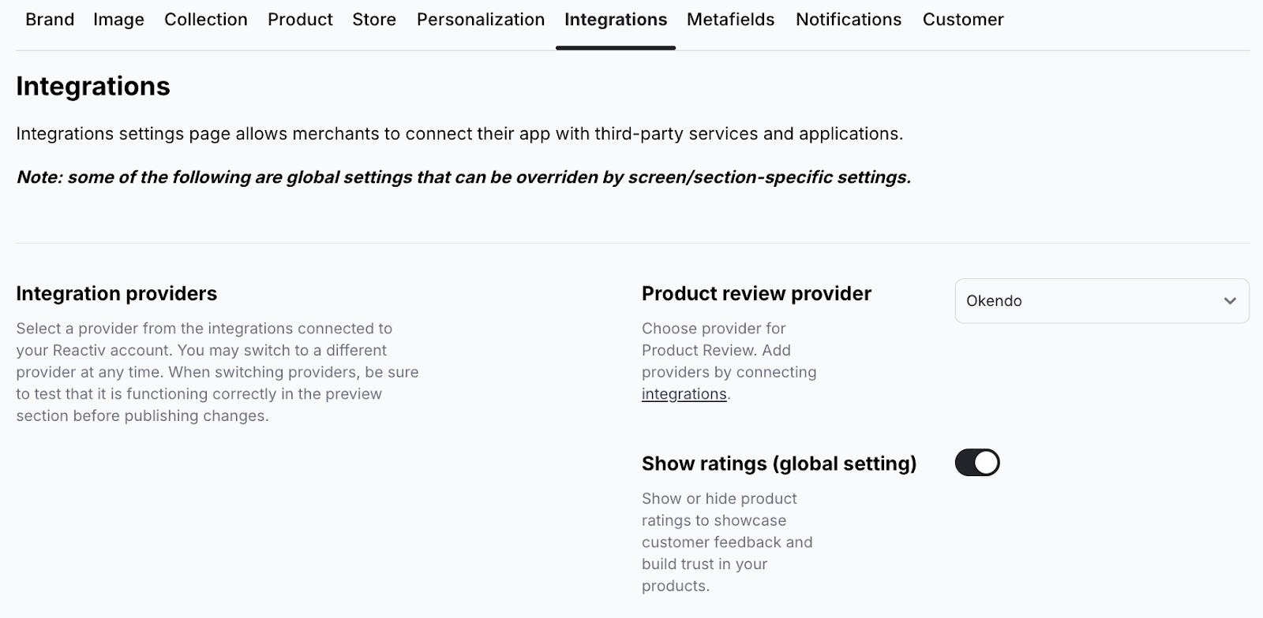Open the Product settings tab
This screenshot has width=1263, height=618.
coord(300,20)
